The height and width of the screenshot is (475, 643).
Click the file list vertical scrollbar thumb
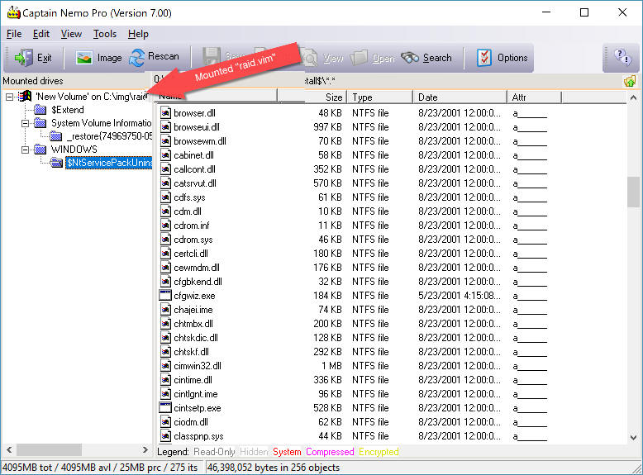click(x=633, y=192)
